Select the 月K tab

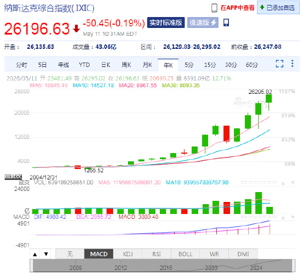pyautogui.click(x=147, y=65)
